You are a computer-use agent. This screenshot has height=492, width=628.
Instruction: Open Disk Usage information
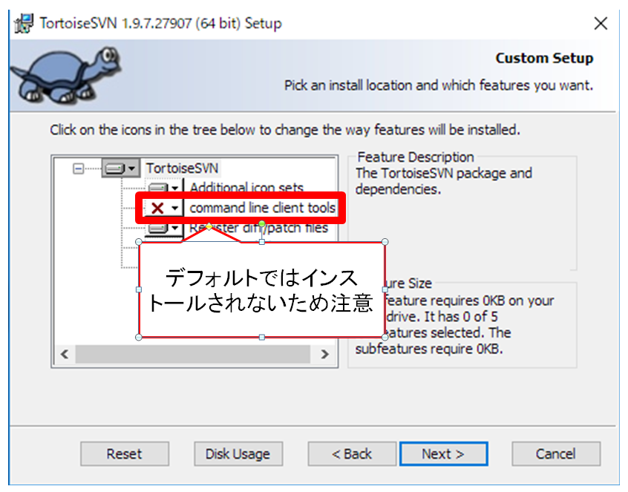click(x=238, y=453)
